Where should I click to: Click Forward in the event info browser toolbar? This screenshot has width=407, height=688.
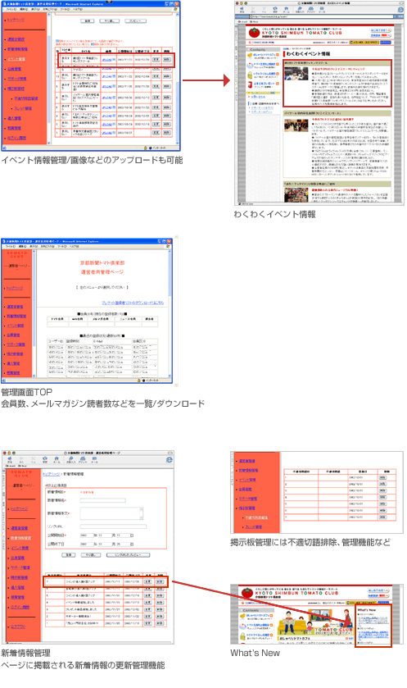(x=253, y=9)
